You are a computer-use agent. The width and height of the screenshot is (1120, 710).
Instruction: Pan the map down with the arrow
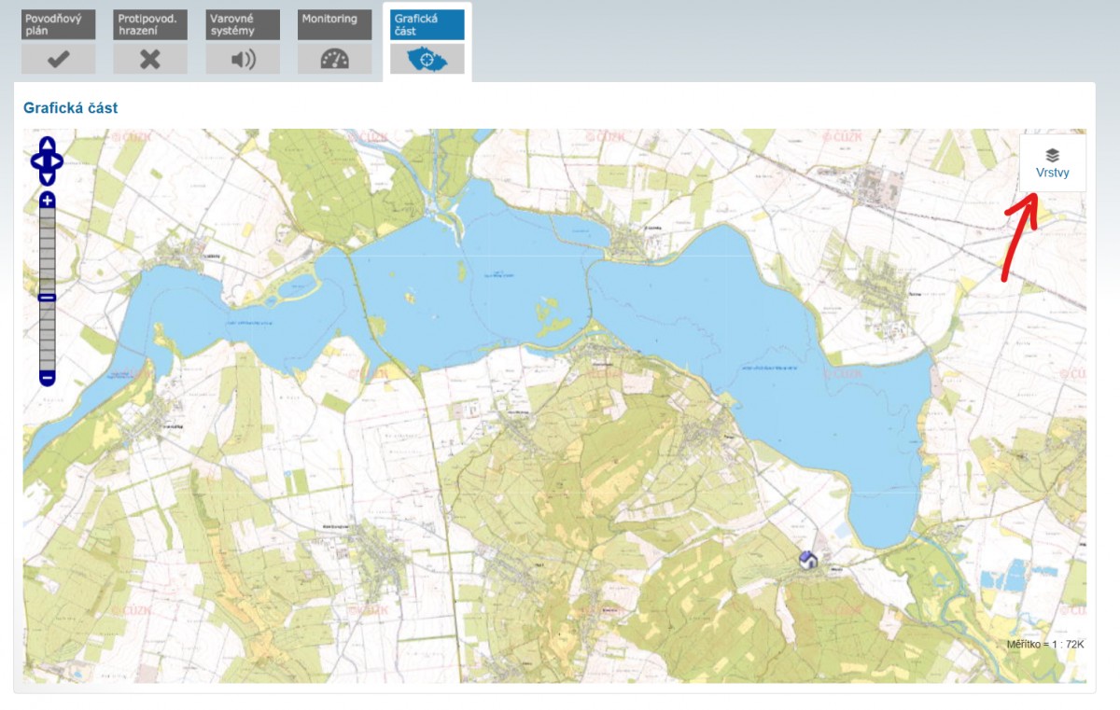pos(48,177)
